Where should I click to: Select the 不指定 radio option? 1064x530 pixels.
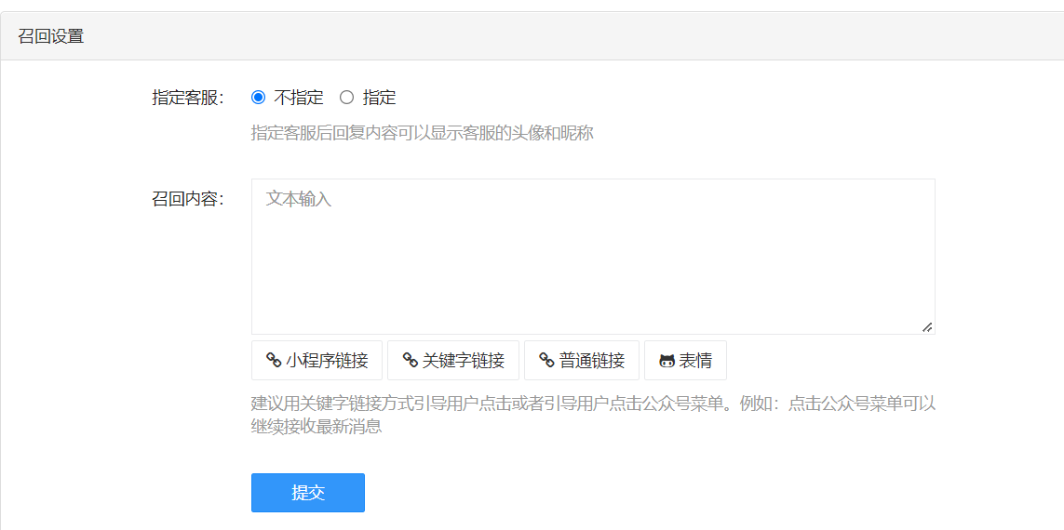[258, 98]
